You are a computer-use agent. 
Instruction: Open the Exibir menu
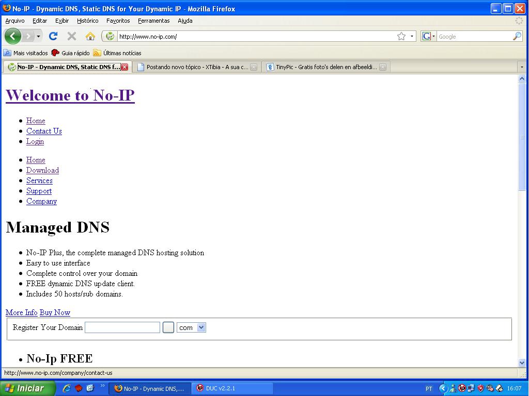coord(62,21)
